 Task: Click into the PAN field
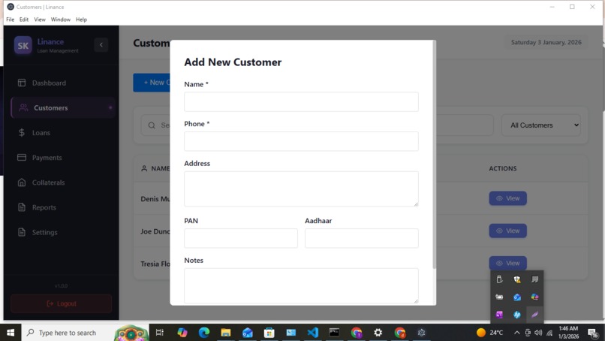click(x=241, y=238)
